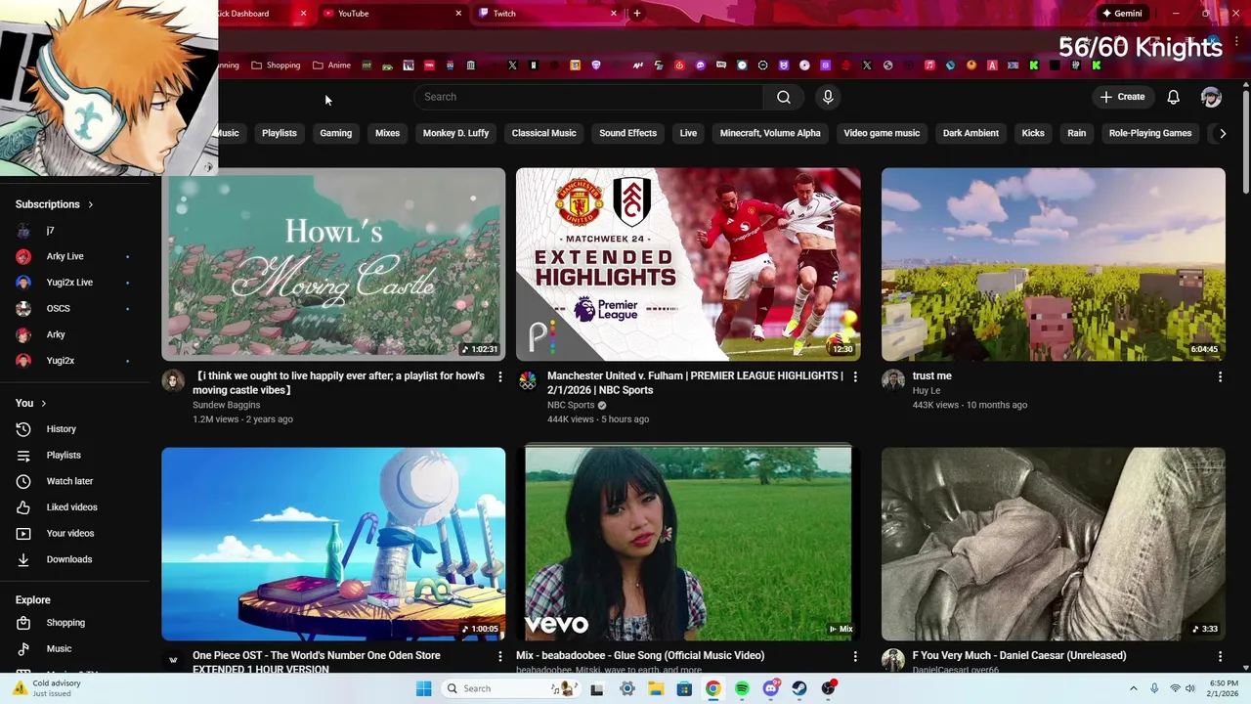This screenshot has height=704, width=1251.
Task: Open the account avatar menu
Action: 1211,97
